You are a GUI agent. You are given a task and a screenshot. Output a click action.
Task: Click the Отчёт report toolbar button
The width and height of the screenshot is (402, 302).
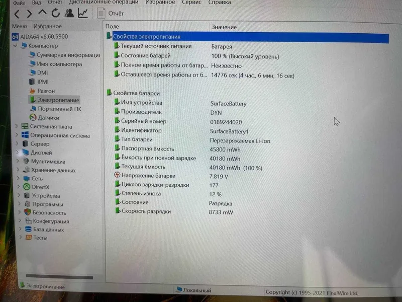tap(111, 14)
